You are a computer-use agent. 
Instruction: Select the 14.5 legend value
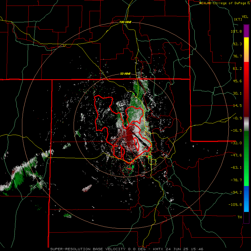(237, 106)
